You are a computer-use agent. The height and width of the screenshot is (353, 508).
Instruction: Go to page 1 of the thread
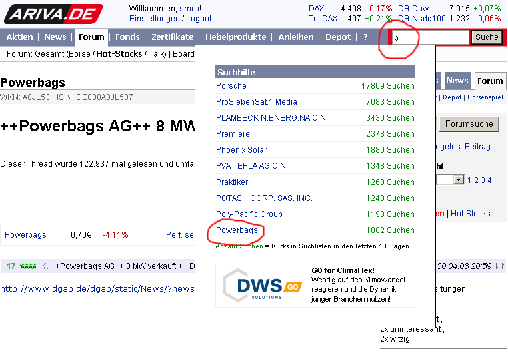[469, 180]
